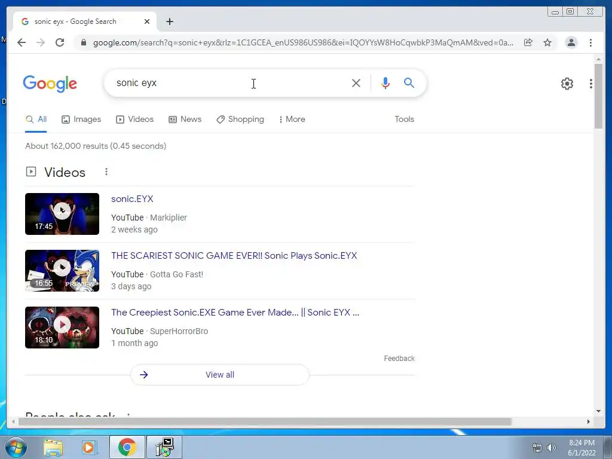Open the network tray icon

point(537,448)
